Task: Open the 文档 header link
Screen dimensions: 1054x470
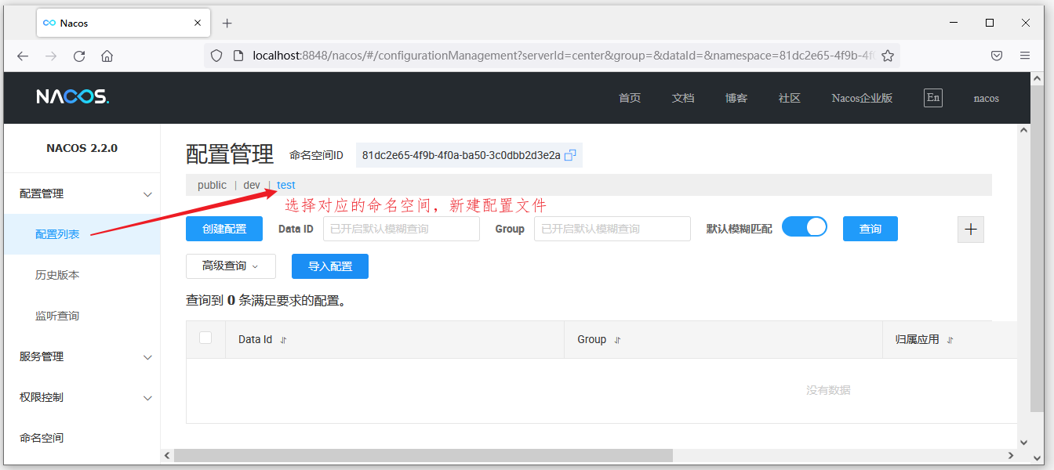Action: point(683,98)
